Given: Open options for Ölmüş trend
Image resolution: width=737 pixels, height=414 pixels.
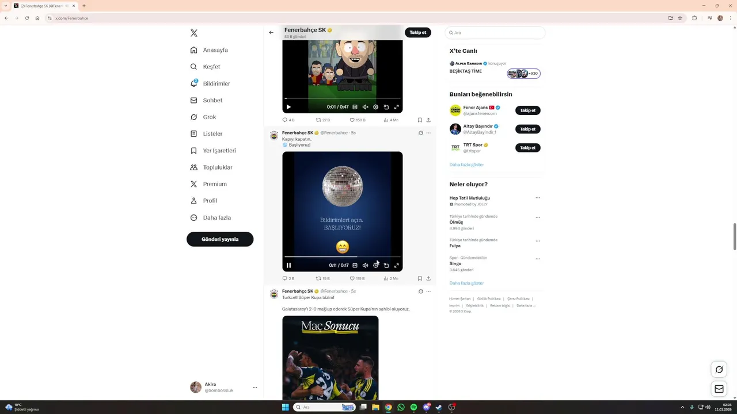Looking at the screenshot, I should point(538,217).
